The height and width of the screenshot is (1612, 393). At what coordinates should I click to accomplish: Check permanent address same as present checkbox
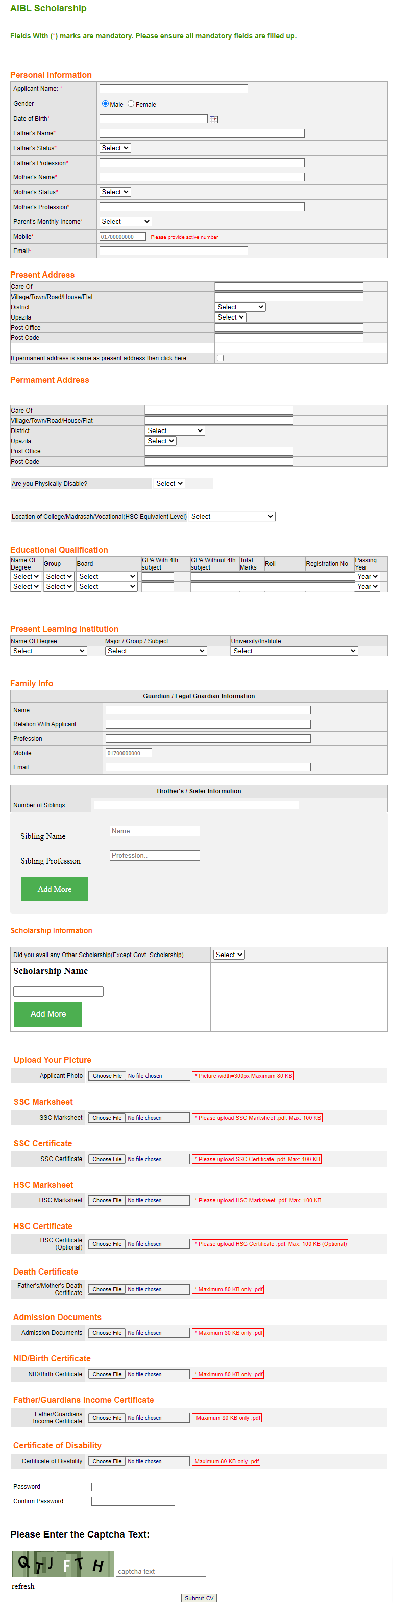[220, 358]
